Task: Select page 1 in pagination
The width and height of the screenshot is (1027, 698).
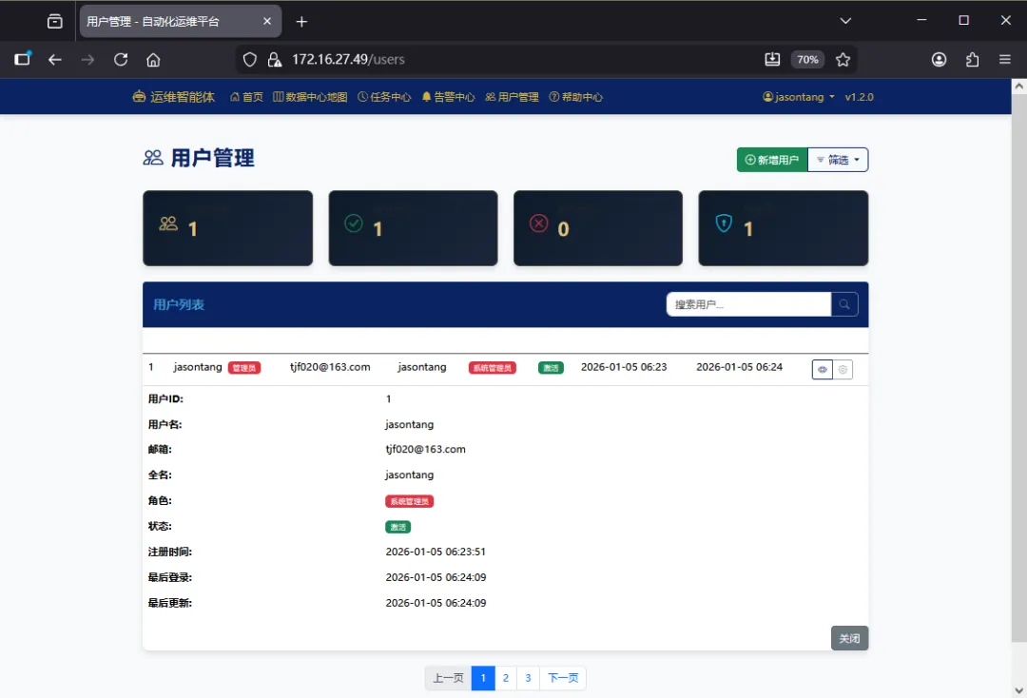Action: tap(483, 678)
